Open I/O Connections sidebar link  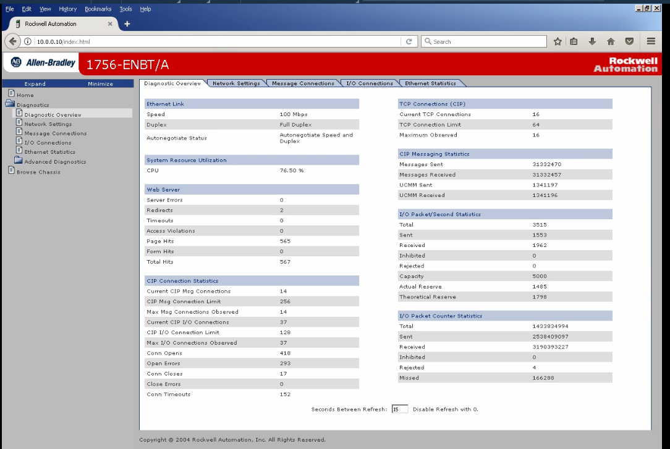(x=48, y=143)
